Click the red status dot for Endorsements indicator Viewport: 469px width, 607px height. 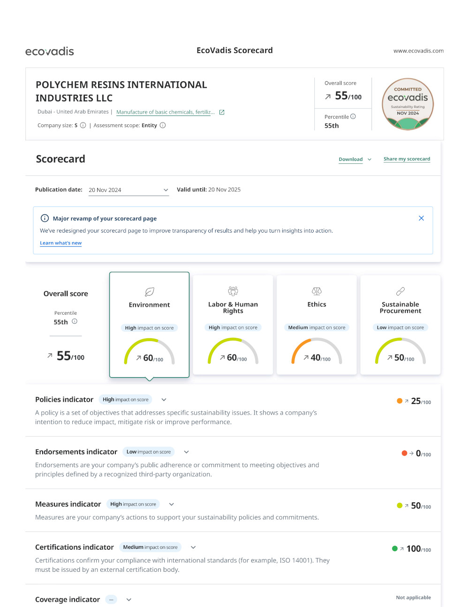click(404, 453)
